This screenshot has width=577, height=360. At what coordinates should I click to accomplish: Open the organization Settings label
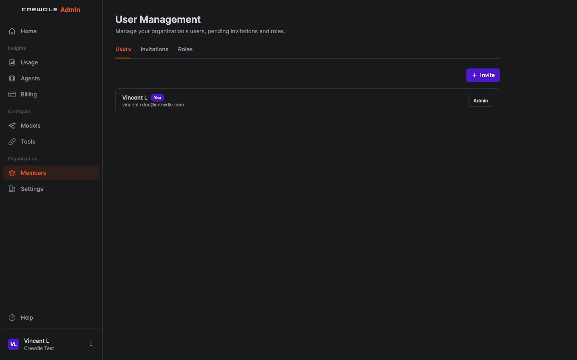(x=32, y=189)
